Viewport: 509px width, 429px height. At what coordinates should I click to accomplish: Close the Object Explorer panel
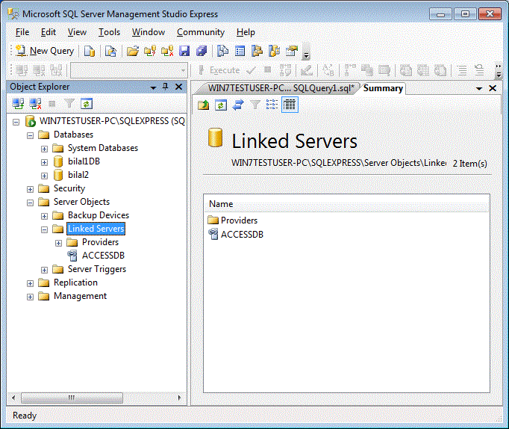tap(178, 87)
